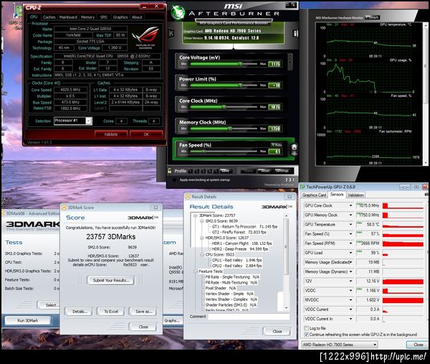
Task: Open the About tab in CPU-Z
Action: coord(137,17)
